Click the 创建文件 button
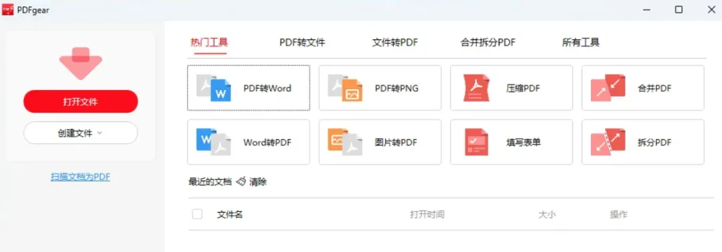Image resolution: width=722 pixels, height=252 pixels. (x=81, y=133)
